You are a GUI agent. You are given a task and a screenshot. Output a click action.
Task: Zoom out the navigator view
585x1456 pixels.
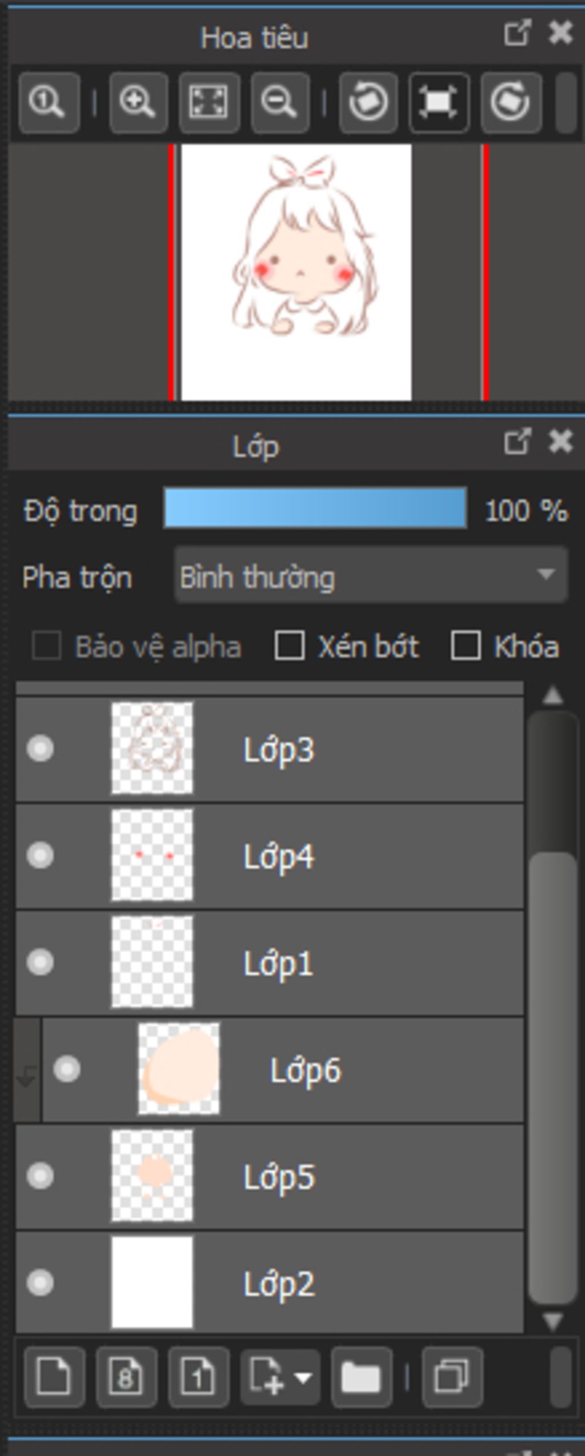pos(280,103)
